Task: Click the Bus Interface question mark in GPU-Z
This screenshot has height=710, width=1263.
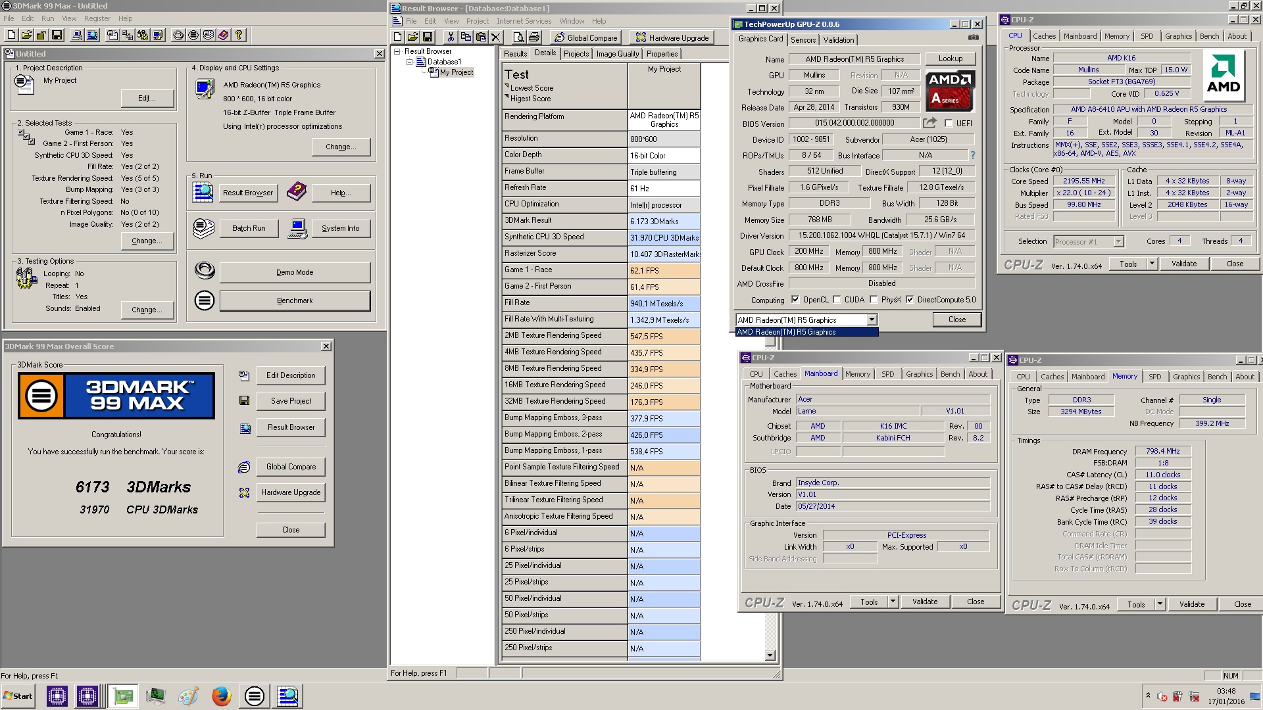Action: click(x=972, y=155)
